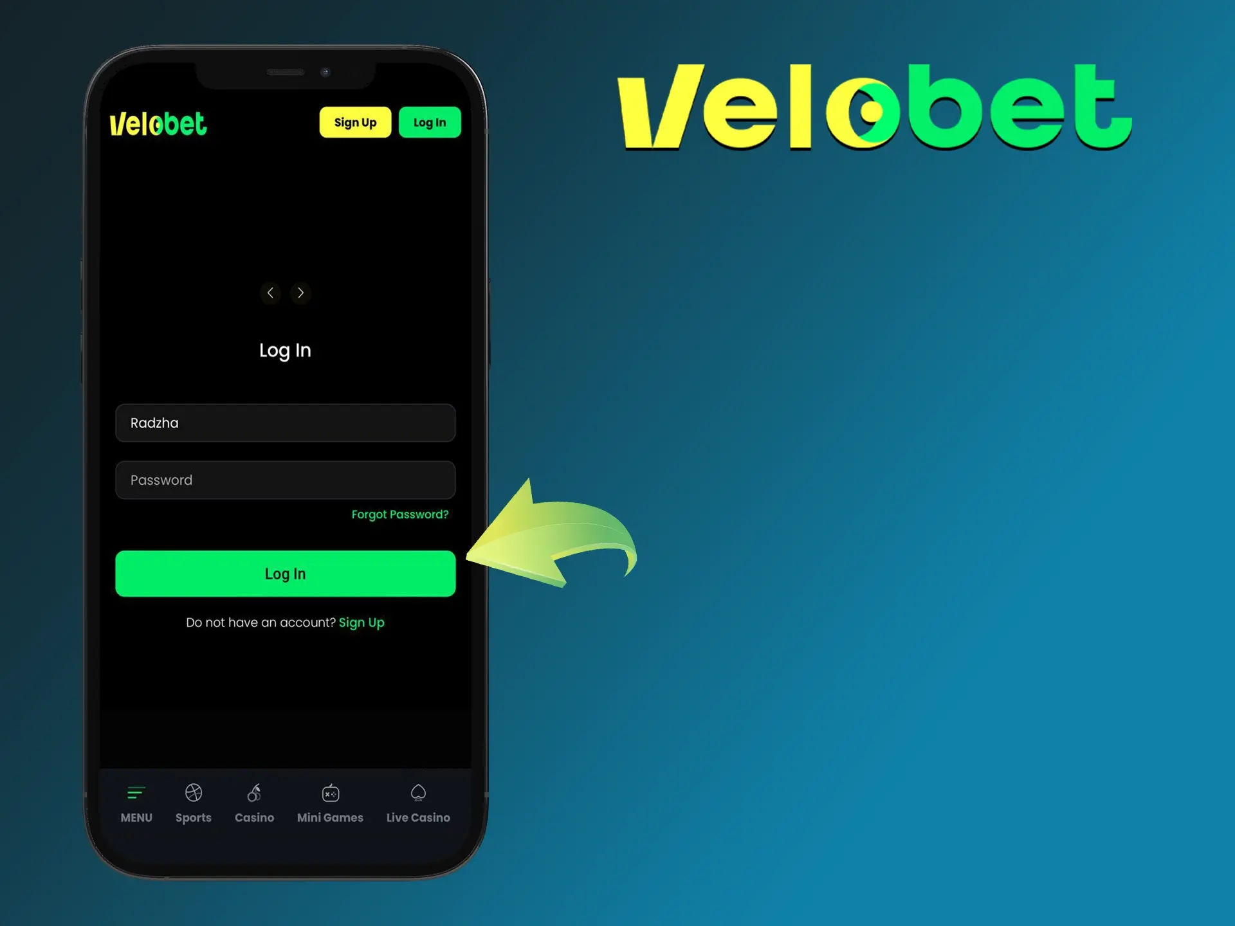The height and width of the screenshot is (926, 1235).
Task: Click the Sign Up button
Action: (354, 122)
